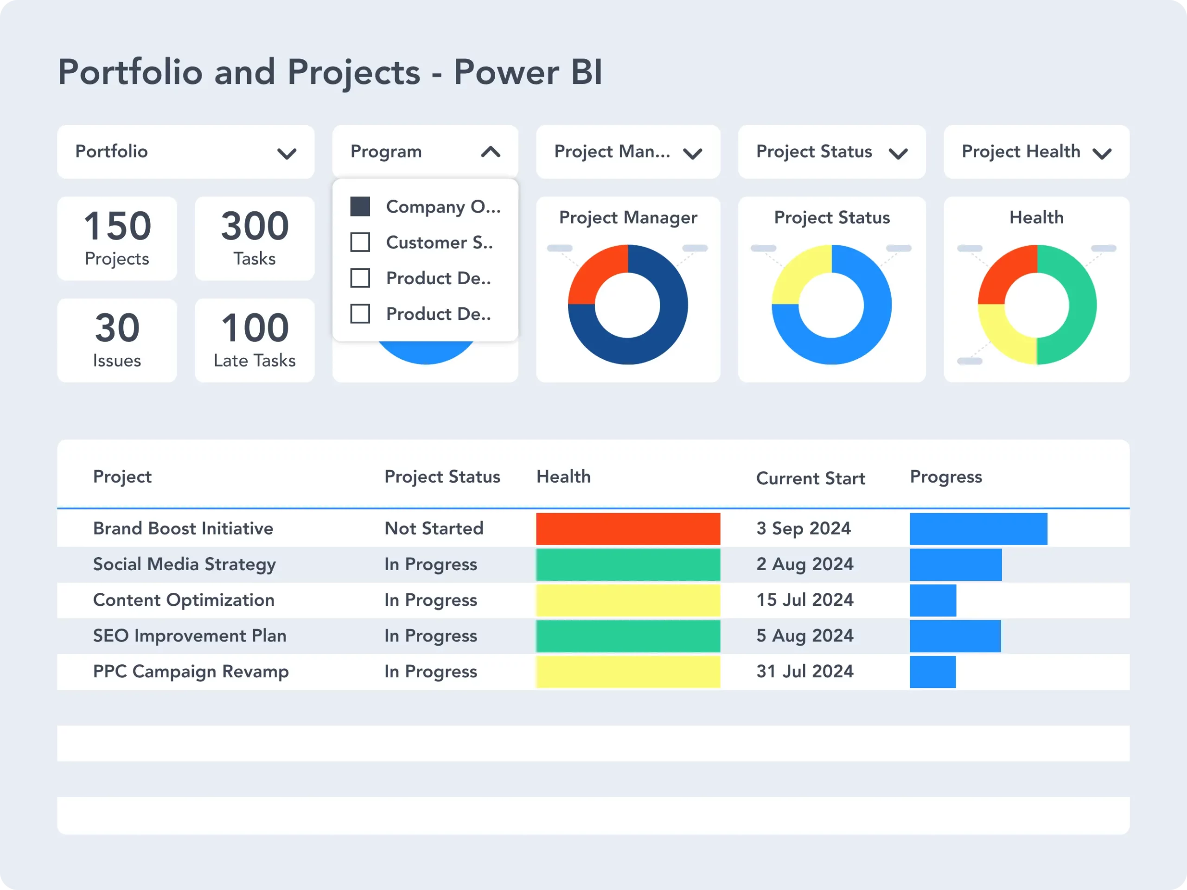Open the Project Manager filter dropdown
The height and width of the screenshot is (890, 1187).
(692, 154)
